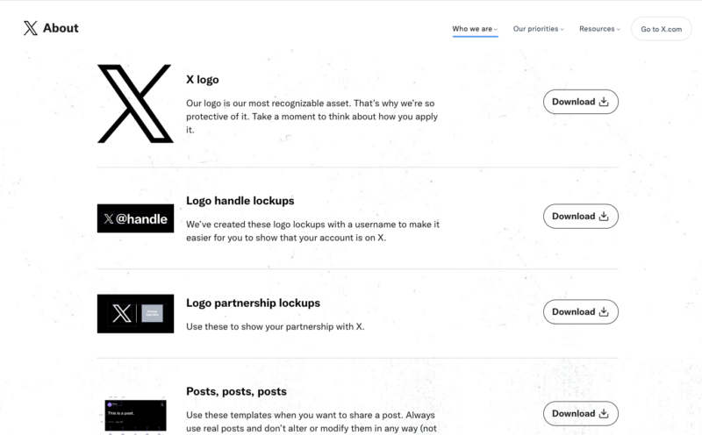Screen dimensions: 702x435
Task: Click the X logo in header
Action: point(31,28)
